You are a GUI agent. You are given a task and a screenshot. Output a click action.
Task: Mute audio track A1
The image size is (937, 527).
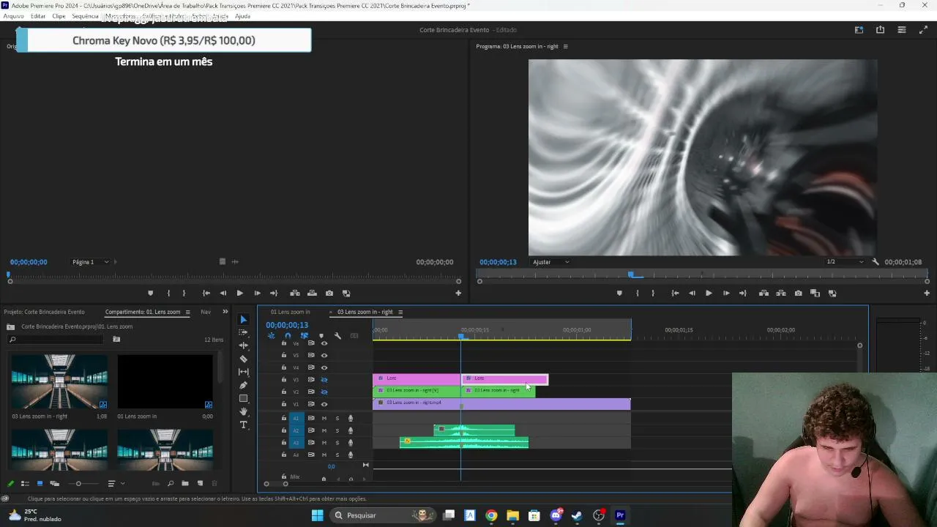324,418
